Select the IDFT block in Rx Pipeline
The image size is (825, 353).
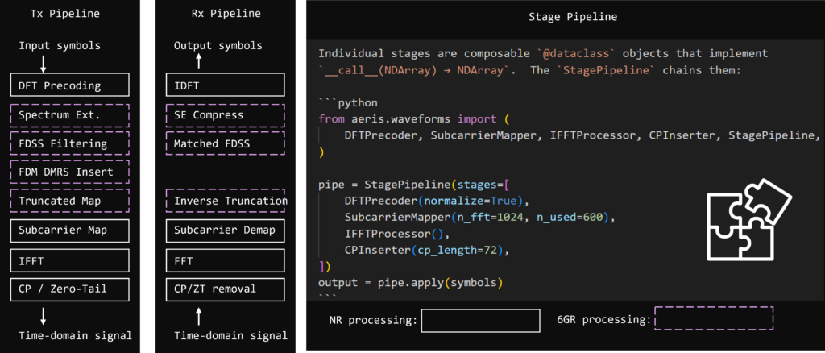pos(226,85)
